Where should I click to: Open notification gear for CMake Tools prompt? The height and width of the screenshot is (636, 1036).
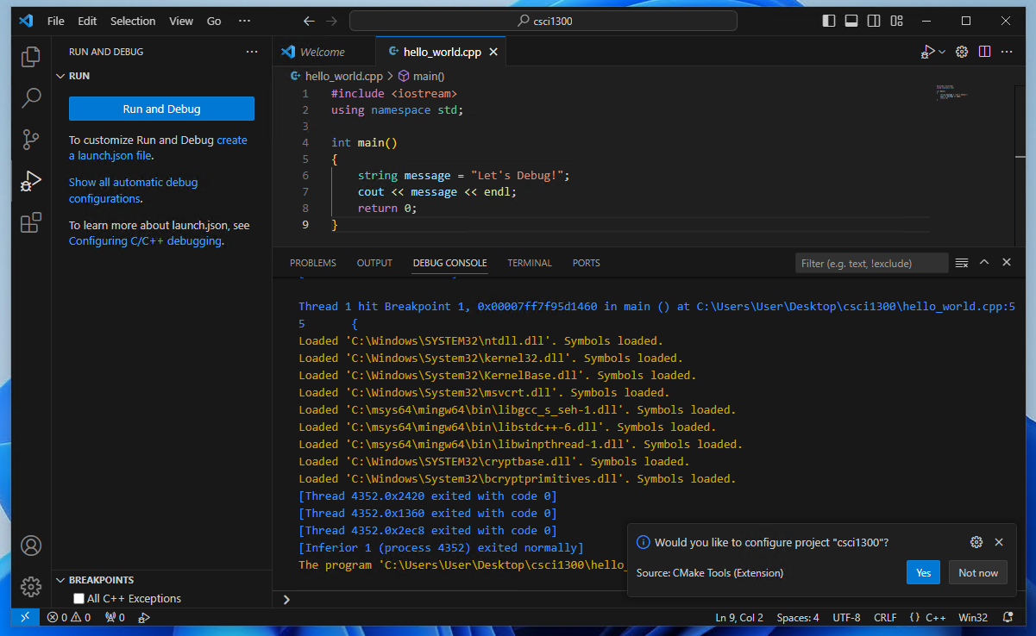[x=976, y=542]
